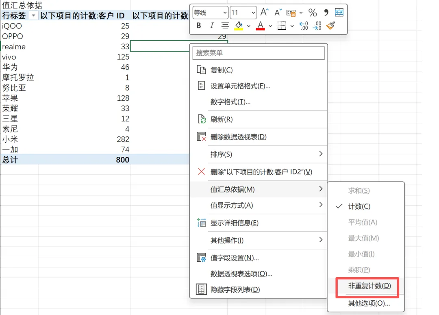This screenshot has width=439, height=315.
Task: Expand the 排序(S) submenu arrow
Action: click(x=321, y=154)
